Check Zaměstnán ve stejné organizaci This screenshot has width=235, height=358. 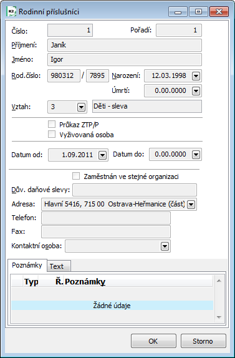76,176
